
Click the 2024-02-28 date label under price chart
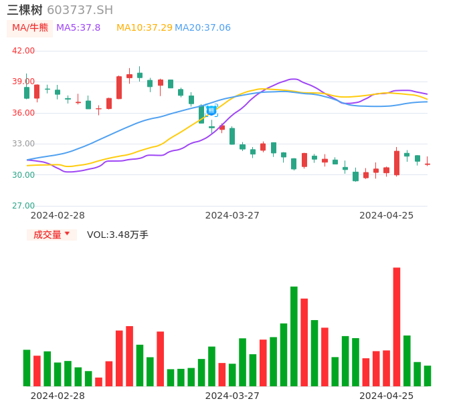[58, 215]
